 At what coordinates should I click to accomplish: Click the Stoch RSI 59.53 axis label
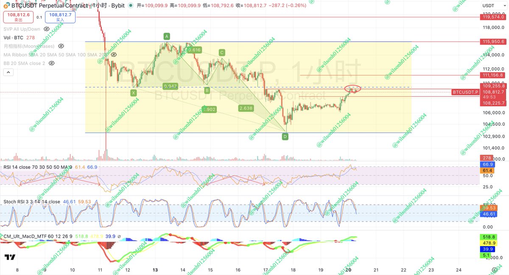tap(489, 208)
